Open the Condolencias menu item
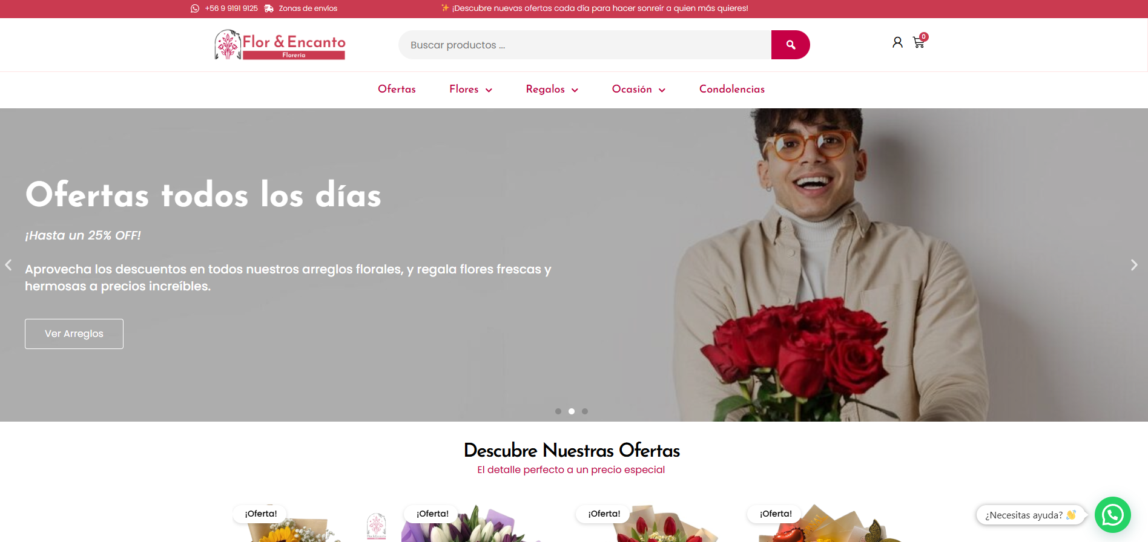Screen dimensions: 1148x542 click(x=731, y=90)
